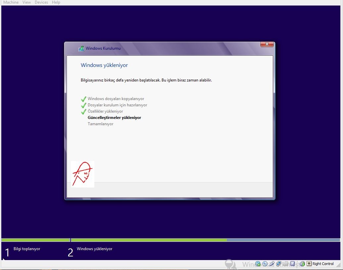Click the Bilgisayarınız birkaç defa yeniden başlatılacak message
Viewport: 343px width, 270px height.
146,80
